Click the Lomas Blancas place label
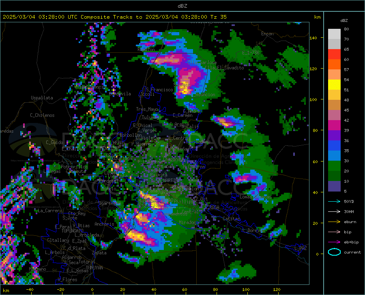365x295 pixels. 255,197
